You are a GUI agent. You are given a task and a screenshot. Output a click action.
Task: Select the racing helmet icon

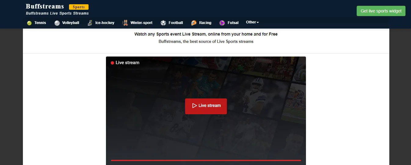194,23
